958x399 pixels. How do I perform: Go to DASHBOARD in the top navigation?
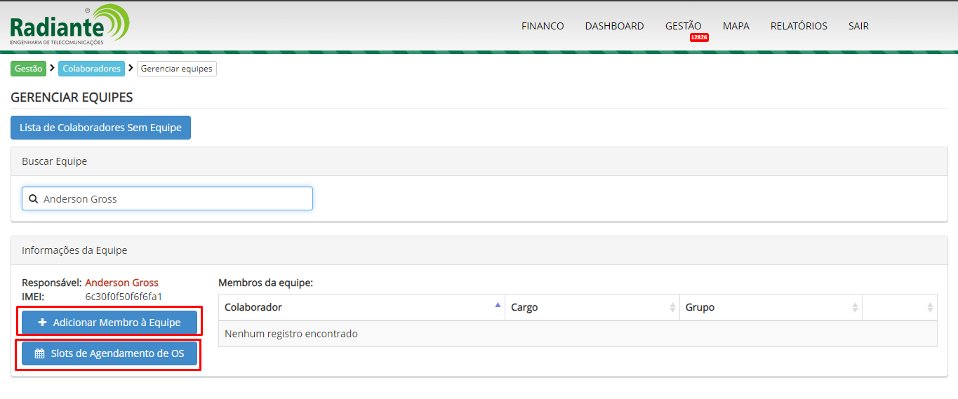(x=614, y=26)
